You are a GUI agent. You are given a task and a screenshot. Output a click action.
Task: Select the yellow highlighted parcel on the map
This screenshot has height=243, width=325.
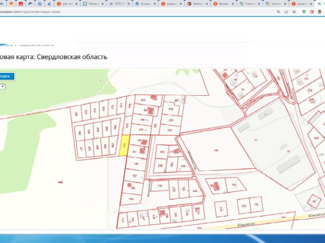(124, 145)
